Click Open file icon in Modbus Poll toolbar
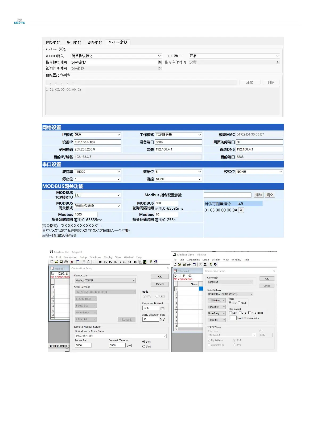Image resolution: width=317 pixels, height=448 pixels. [57, 262]
